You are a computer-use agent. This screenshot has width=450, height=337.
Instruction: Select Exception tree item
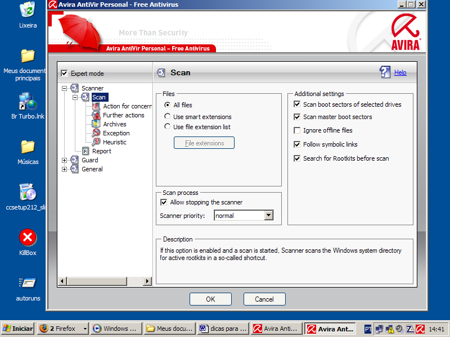coord(116,133)
